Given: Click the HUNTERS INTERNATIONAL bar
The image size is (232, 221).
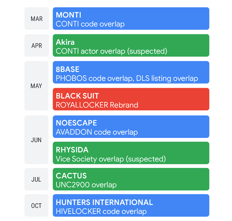Looking at the screenshot, I should coord(131,205).
